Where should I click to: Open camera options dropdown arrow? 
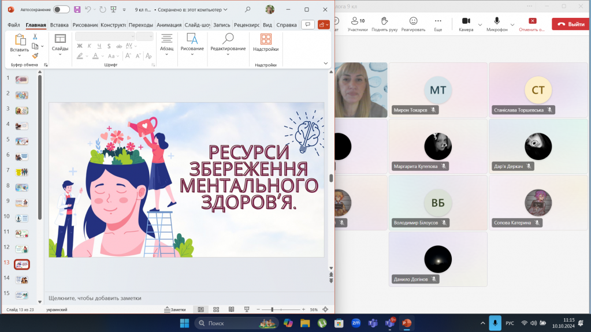(480, 24)
